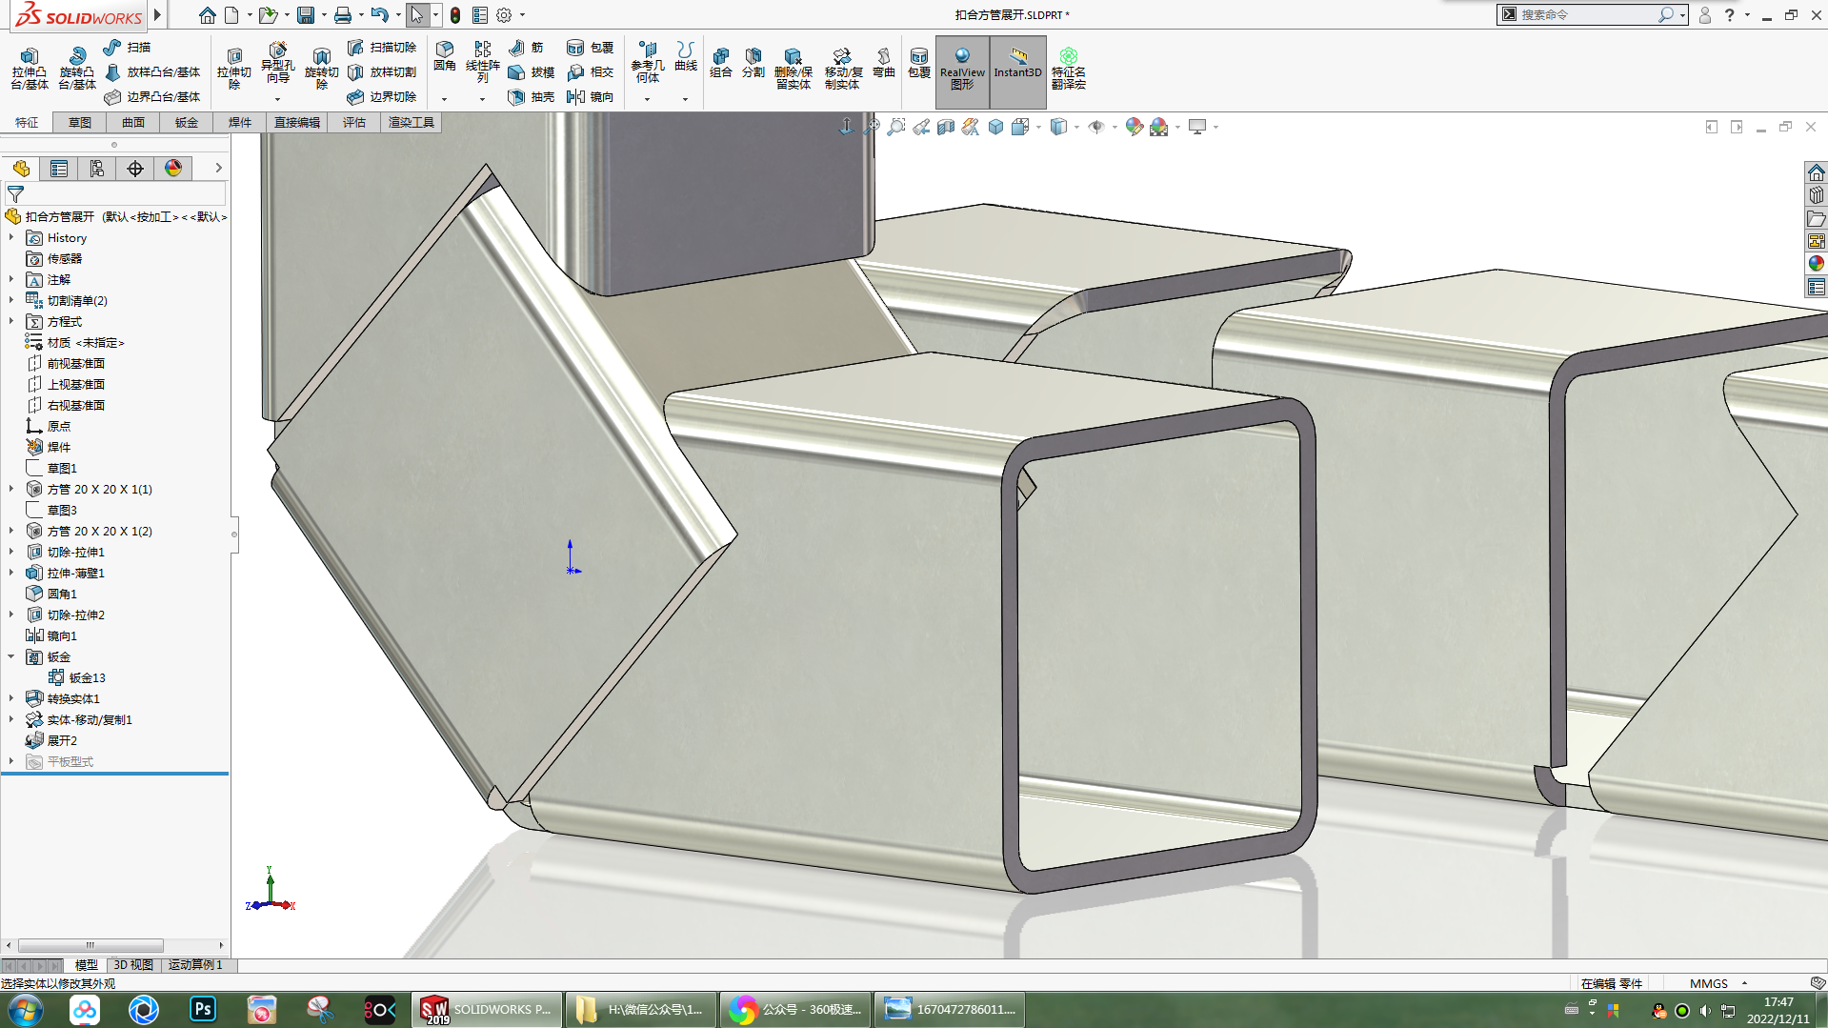Select 钣金13 in the tree

[87, 677]
